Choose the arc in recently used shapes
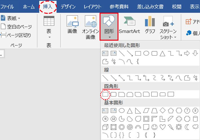The image size is (200, 140). pos(122,62)
